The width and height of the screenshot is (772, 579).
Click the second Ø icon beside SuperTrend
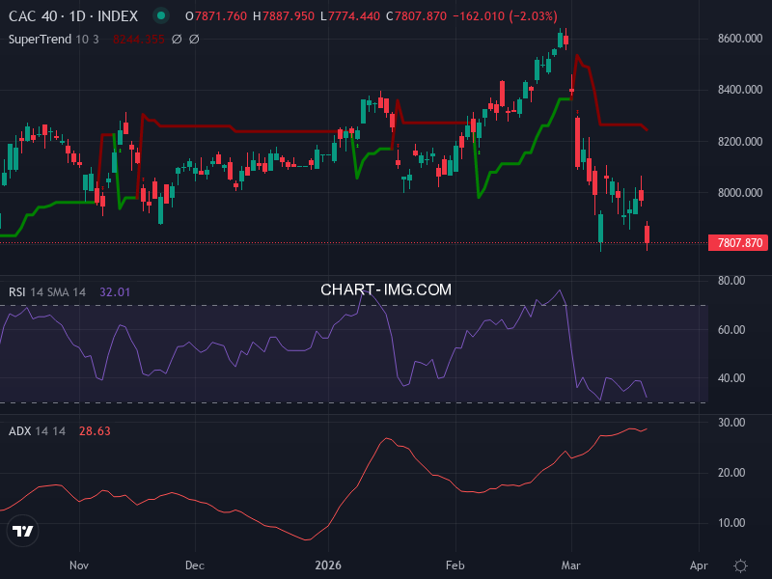tap(194, 39)
